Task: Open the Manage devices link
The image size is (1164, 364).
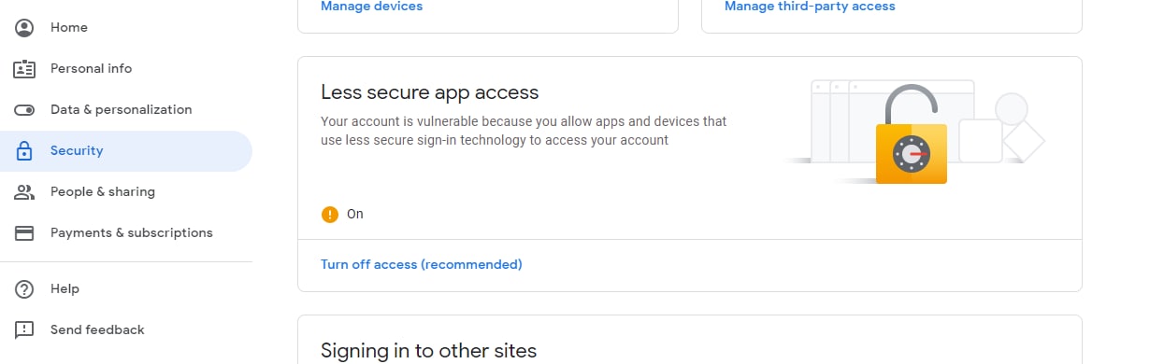Action: 371,7
